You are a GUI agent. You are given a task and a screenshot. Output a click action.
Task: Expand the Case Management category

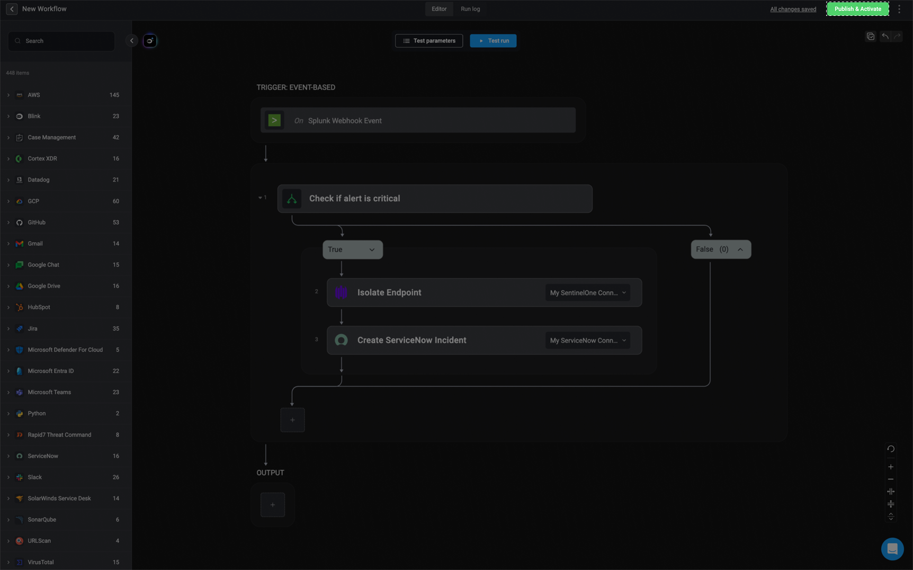click(8, 137)
